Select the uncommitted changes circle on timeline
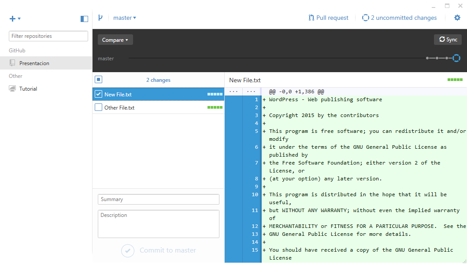Viewport: 467px width, 264px height. [x=456, y=58]
